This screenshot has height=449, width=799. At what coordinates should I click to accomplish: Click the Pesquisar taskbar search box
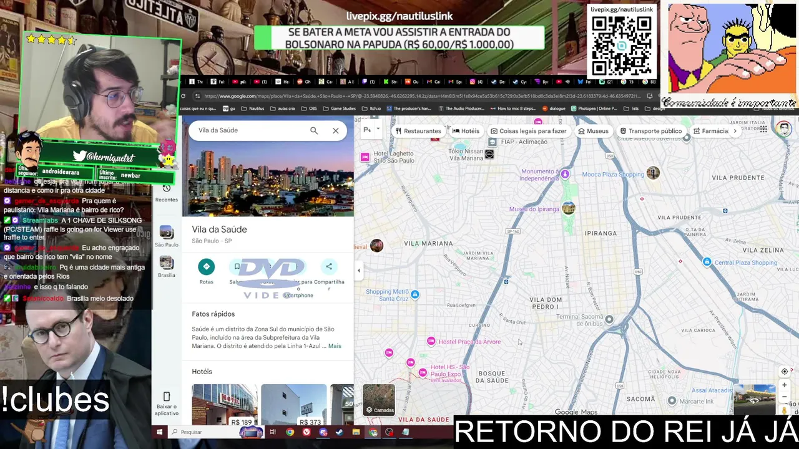point(215,432)
